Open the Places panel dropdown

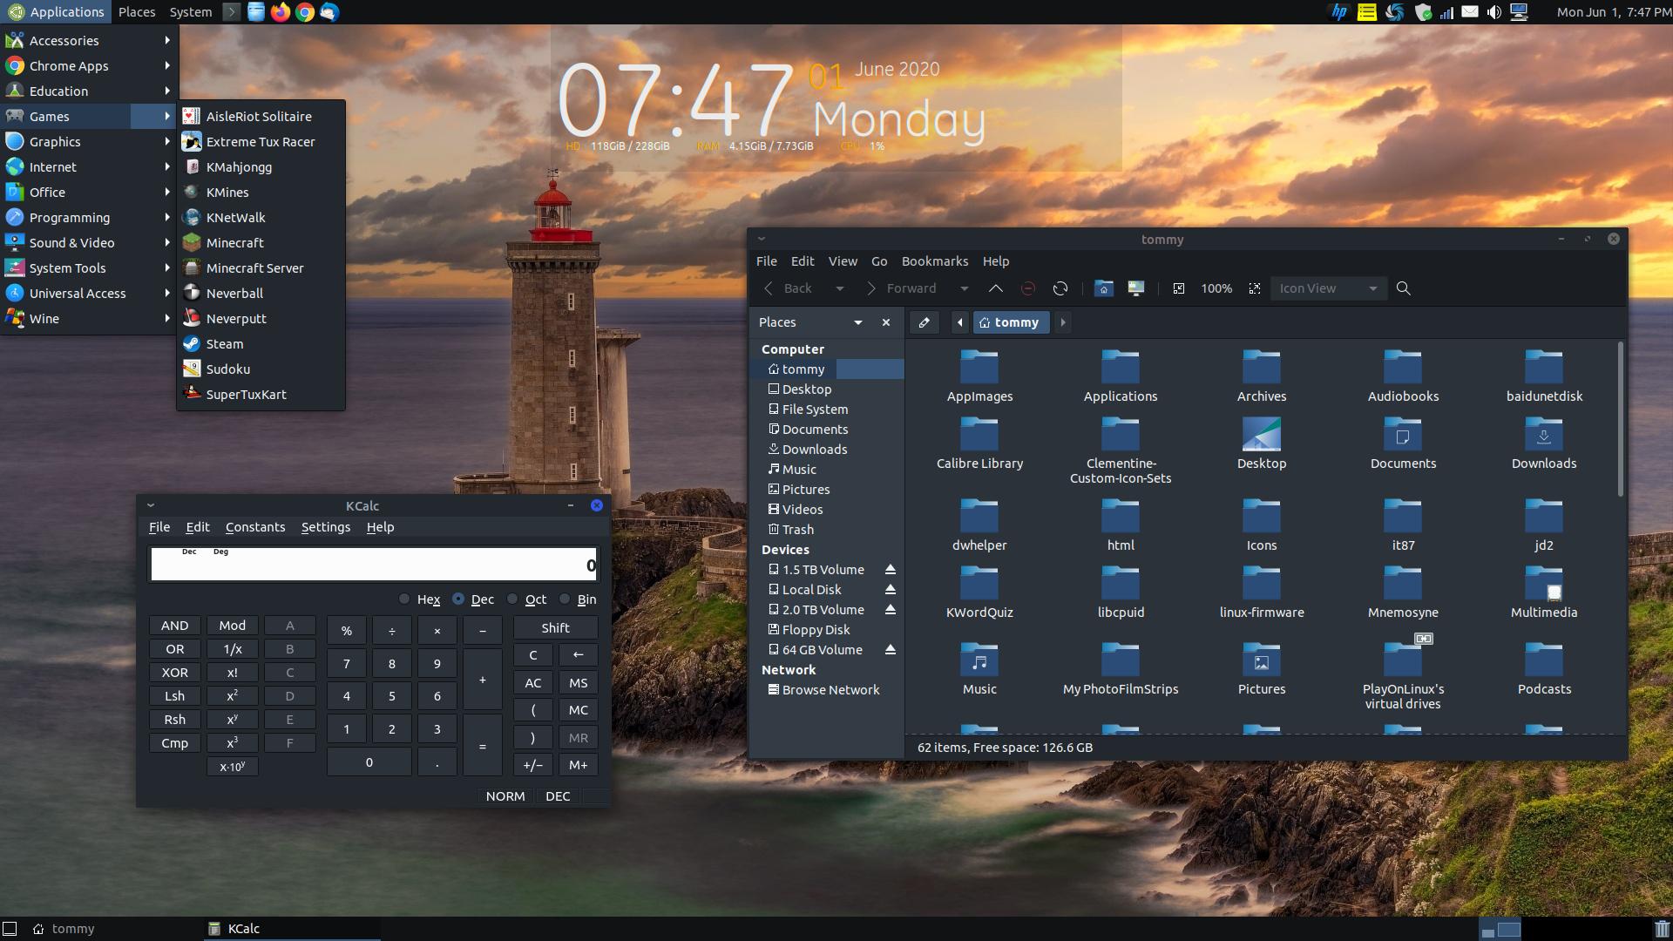pyautogui.click(x=859, y=322)
